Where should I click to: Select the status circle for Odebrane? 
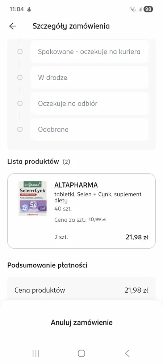[20, 129]
